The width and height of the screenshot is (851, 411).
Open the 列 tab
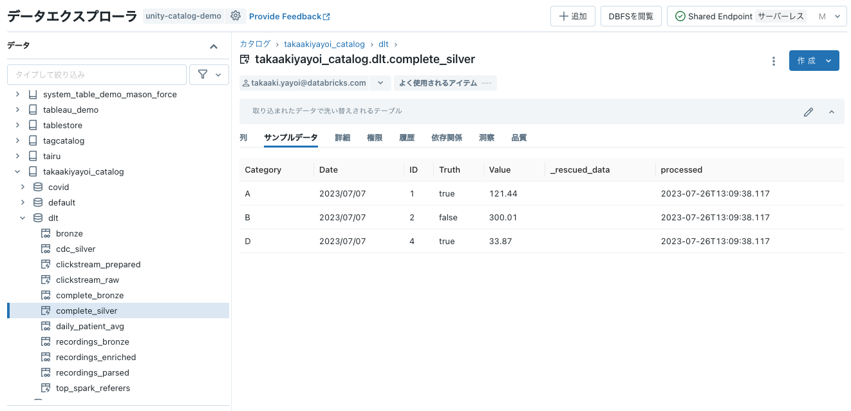243,137
